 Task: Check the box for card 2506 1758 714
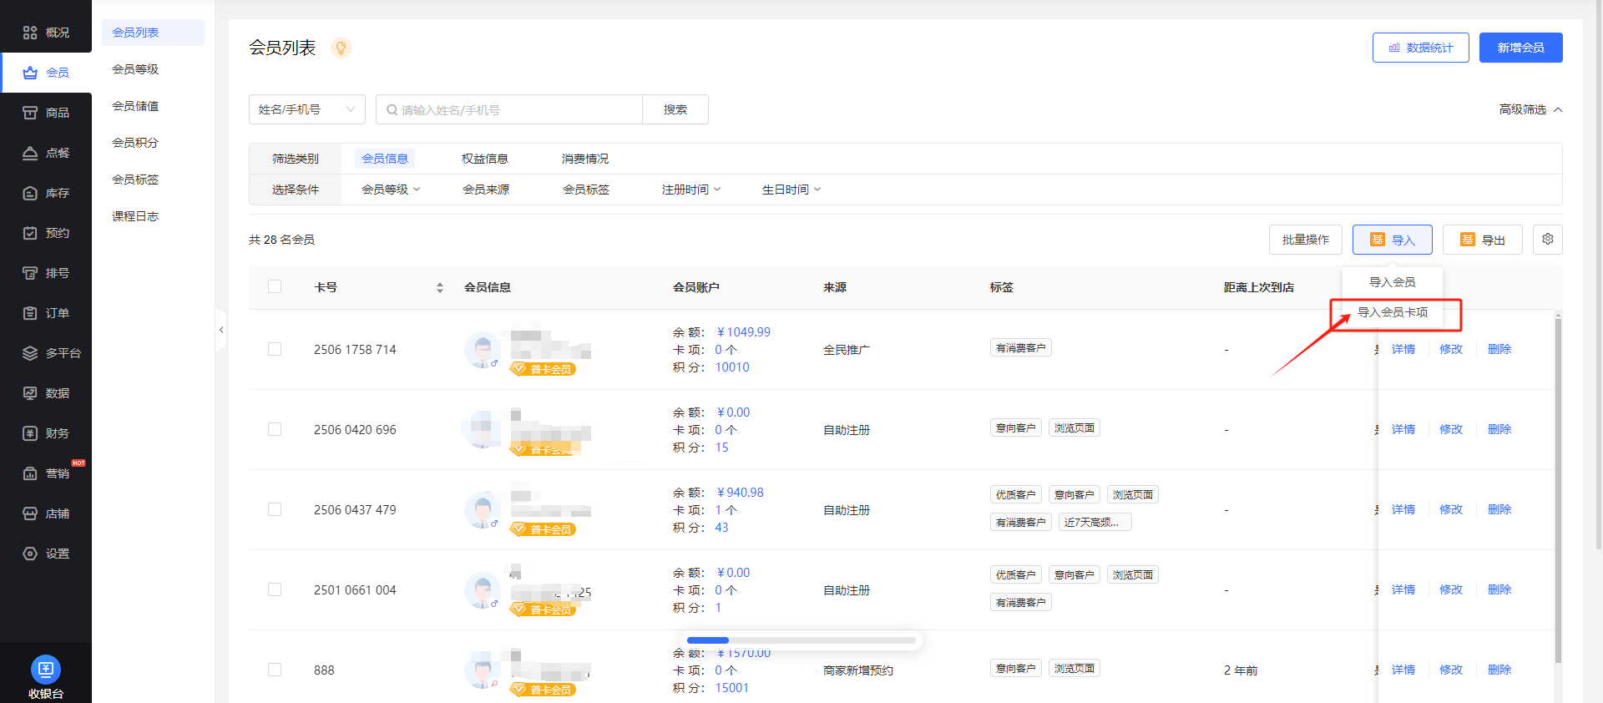pyautogui.click(x=275, y=349)
